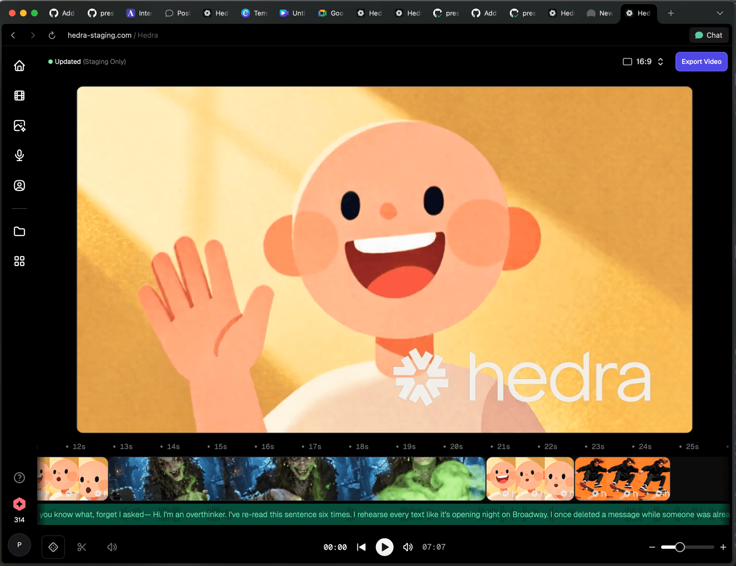Switch to the Goo tab
This screenshot has height=566, width=736.
click(x=331, y=13)
